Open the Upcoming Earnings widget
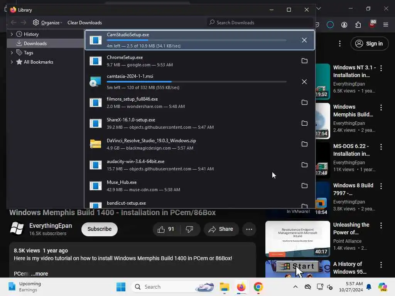This screenshot has height=296, width=395. coord(25,287)
